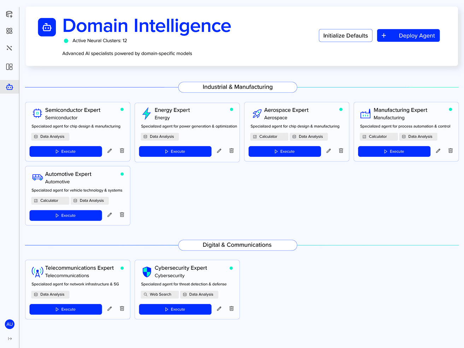The image size is (464, 348).
Task: Deploy a new agent with Deploy Agent
Action: click(408, 35)
